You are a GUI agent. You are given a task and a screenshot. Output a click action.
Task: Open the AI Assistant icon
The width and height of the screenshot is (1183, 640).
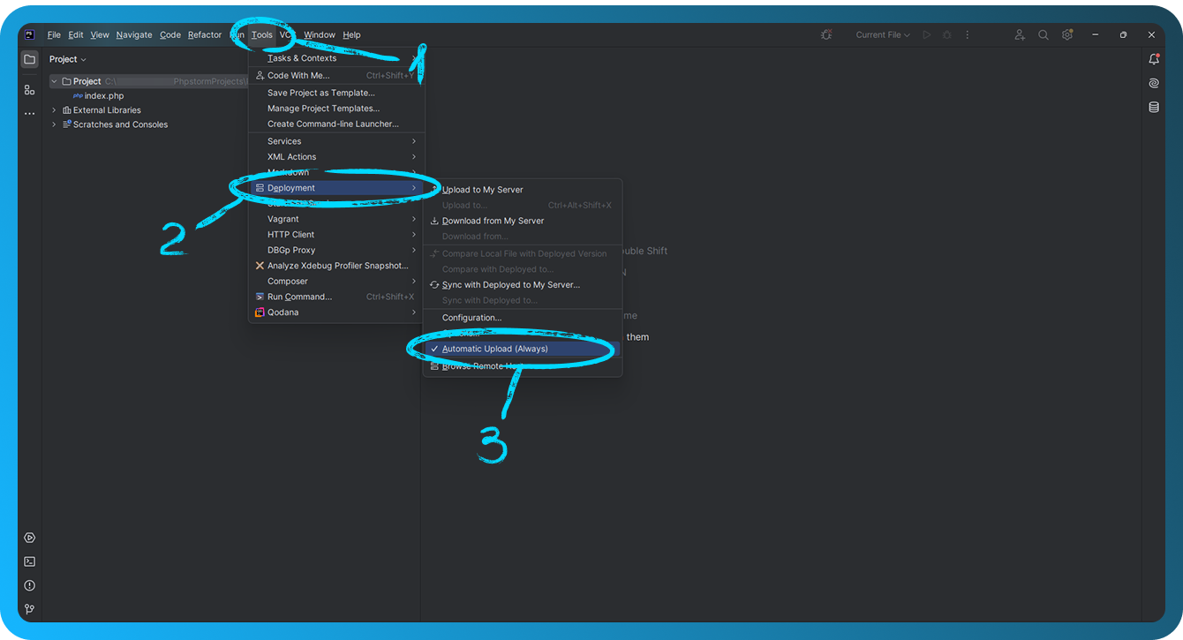click(1154, 83)
